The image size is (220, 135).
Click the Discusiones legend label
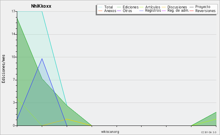(177, 7)
